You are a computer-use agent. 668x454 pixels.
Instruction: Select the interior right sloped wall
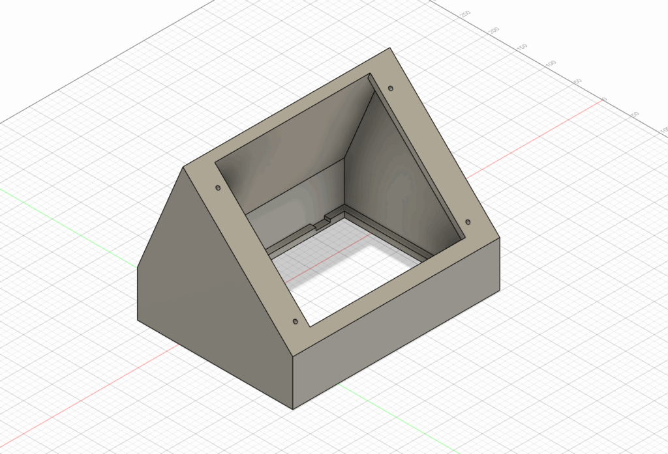[391, 169]
